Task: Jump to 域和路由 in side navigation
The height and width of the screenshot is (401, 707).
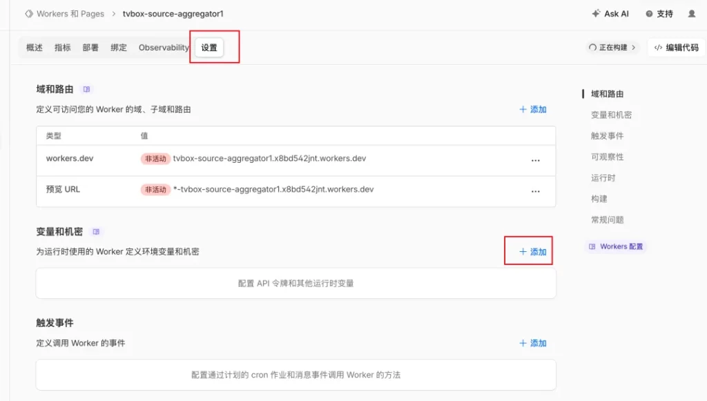Action: [607, 94]
